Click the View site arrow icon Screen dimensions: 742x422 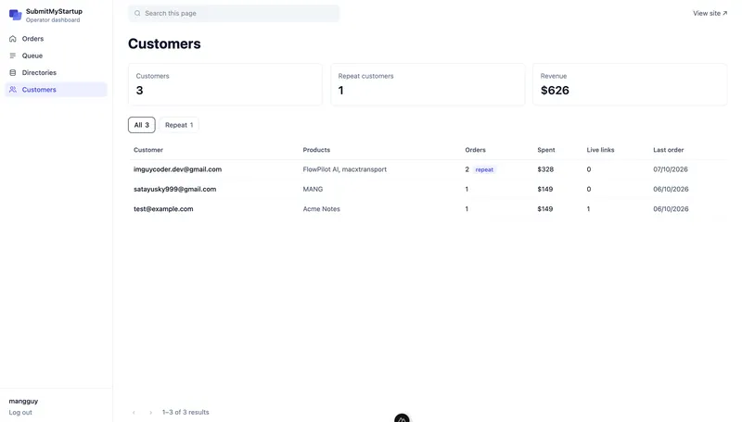click(725, 13)
